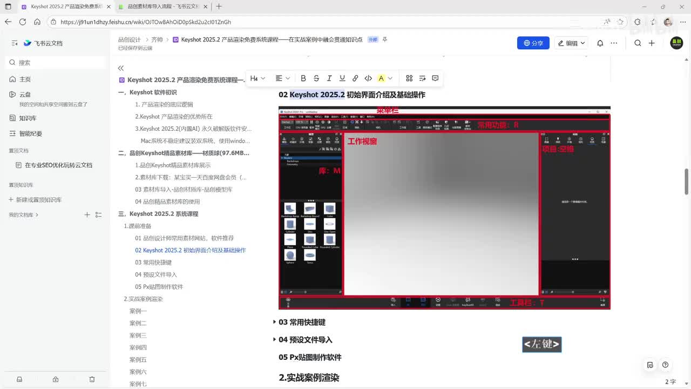The image size is (691, 389).
Task: Jump to outline 1.品创Keyshot精品素材库展示
Action: (x=173, y=165)
